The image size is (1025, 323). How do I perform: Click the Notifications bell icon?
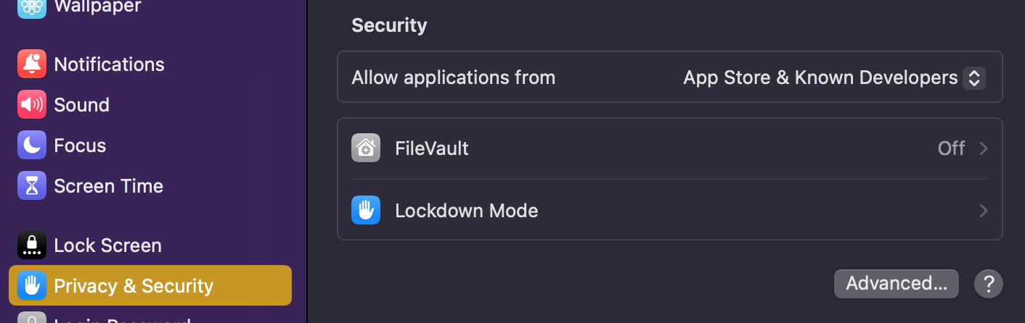[x=32, y=64]
